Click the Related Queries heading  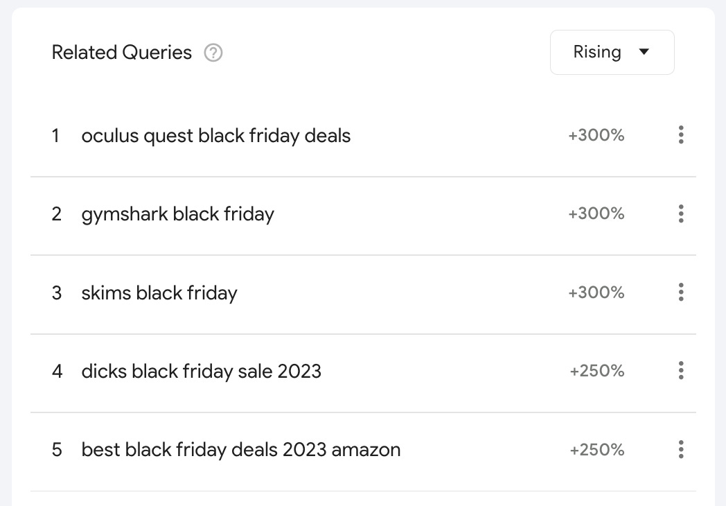[122, 53]
